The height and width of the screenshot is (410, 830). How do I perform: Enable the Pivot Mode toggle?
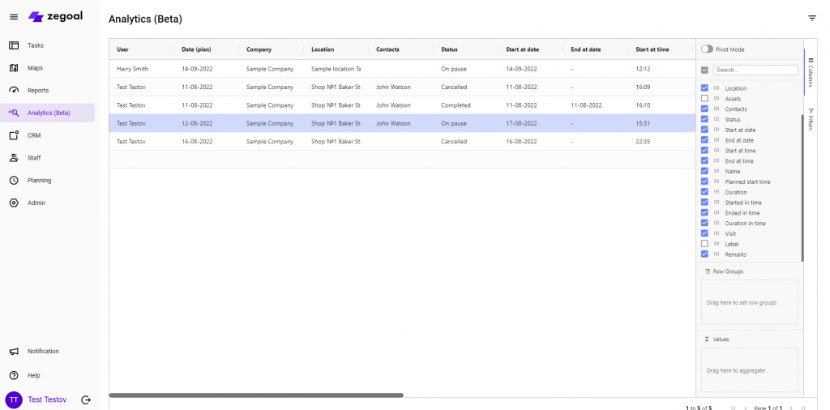coord(708,49)
